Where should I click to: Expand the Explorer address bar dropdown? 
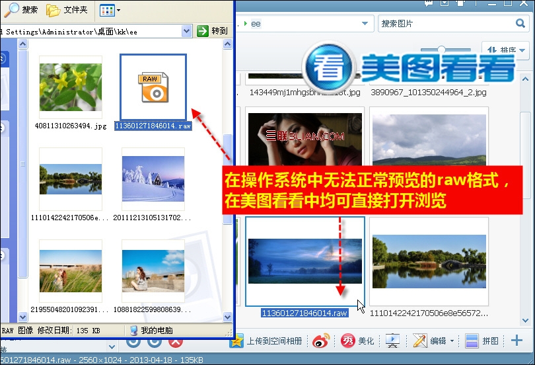(186, 32)
